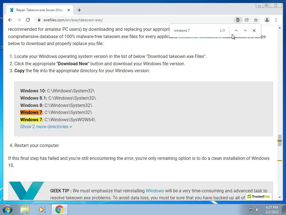The height and width of the screenshot is (215, 286).
Task: Open network status tray icon
Action: point(251,210)
